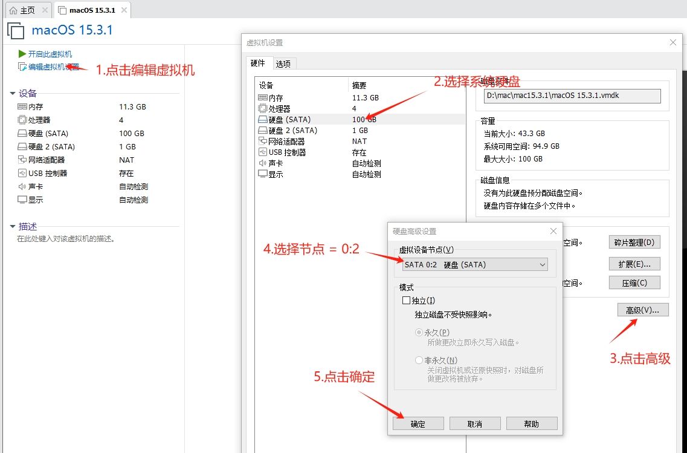Select memory icon in settings device list
687x453 pixels.
tap(262, 98)
